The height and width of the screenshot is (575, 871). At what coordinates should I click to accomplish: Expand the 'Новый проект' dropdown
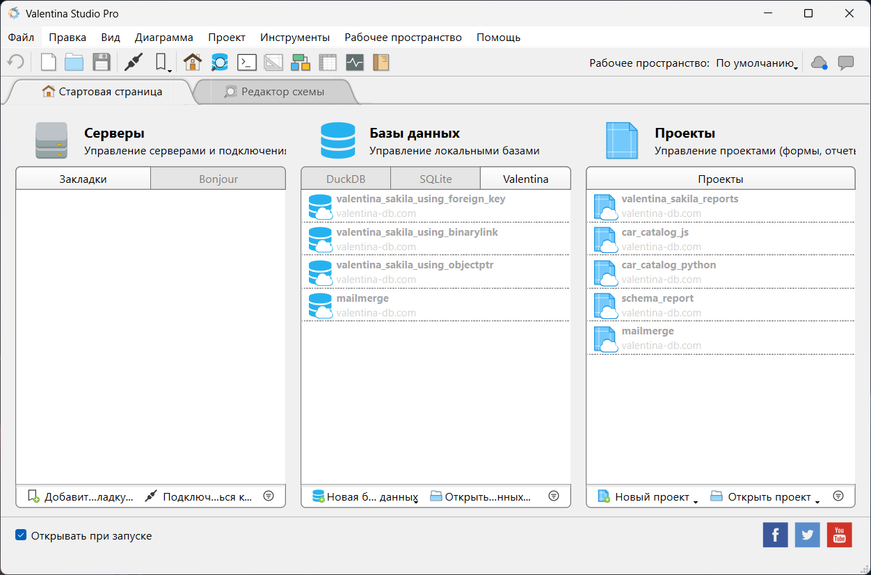[x=695, y=499]
